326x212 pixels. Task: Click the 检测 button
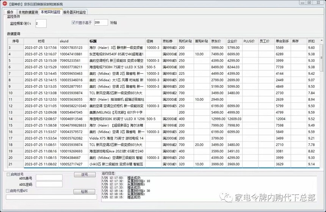click(84, 192)
